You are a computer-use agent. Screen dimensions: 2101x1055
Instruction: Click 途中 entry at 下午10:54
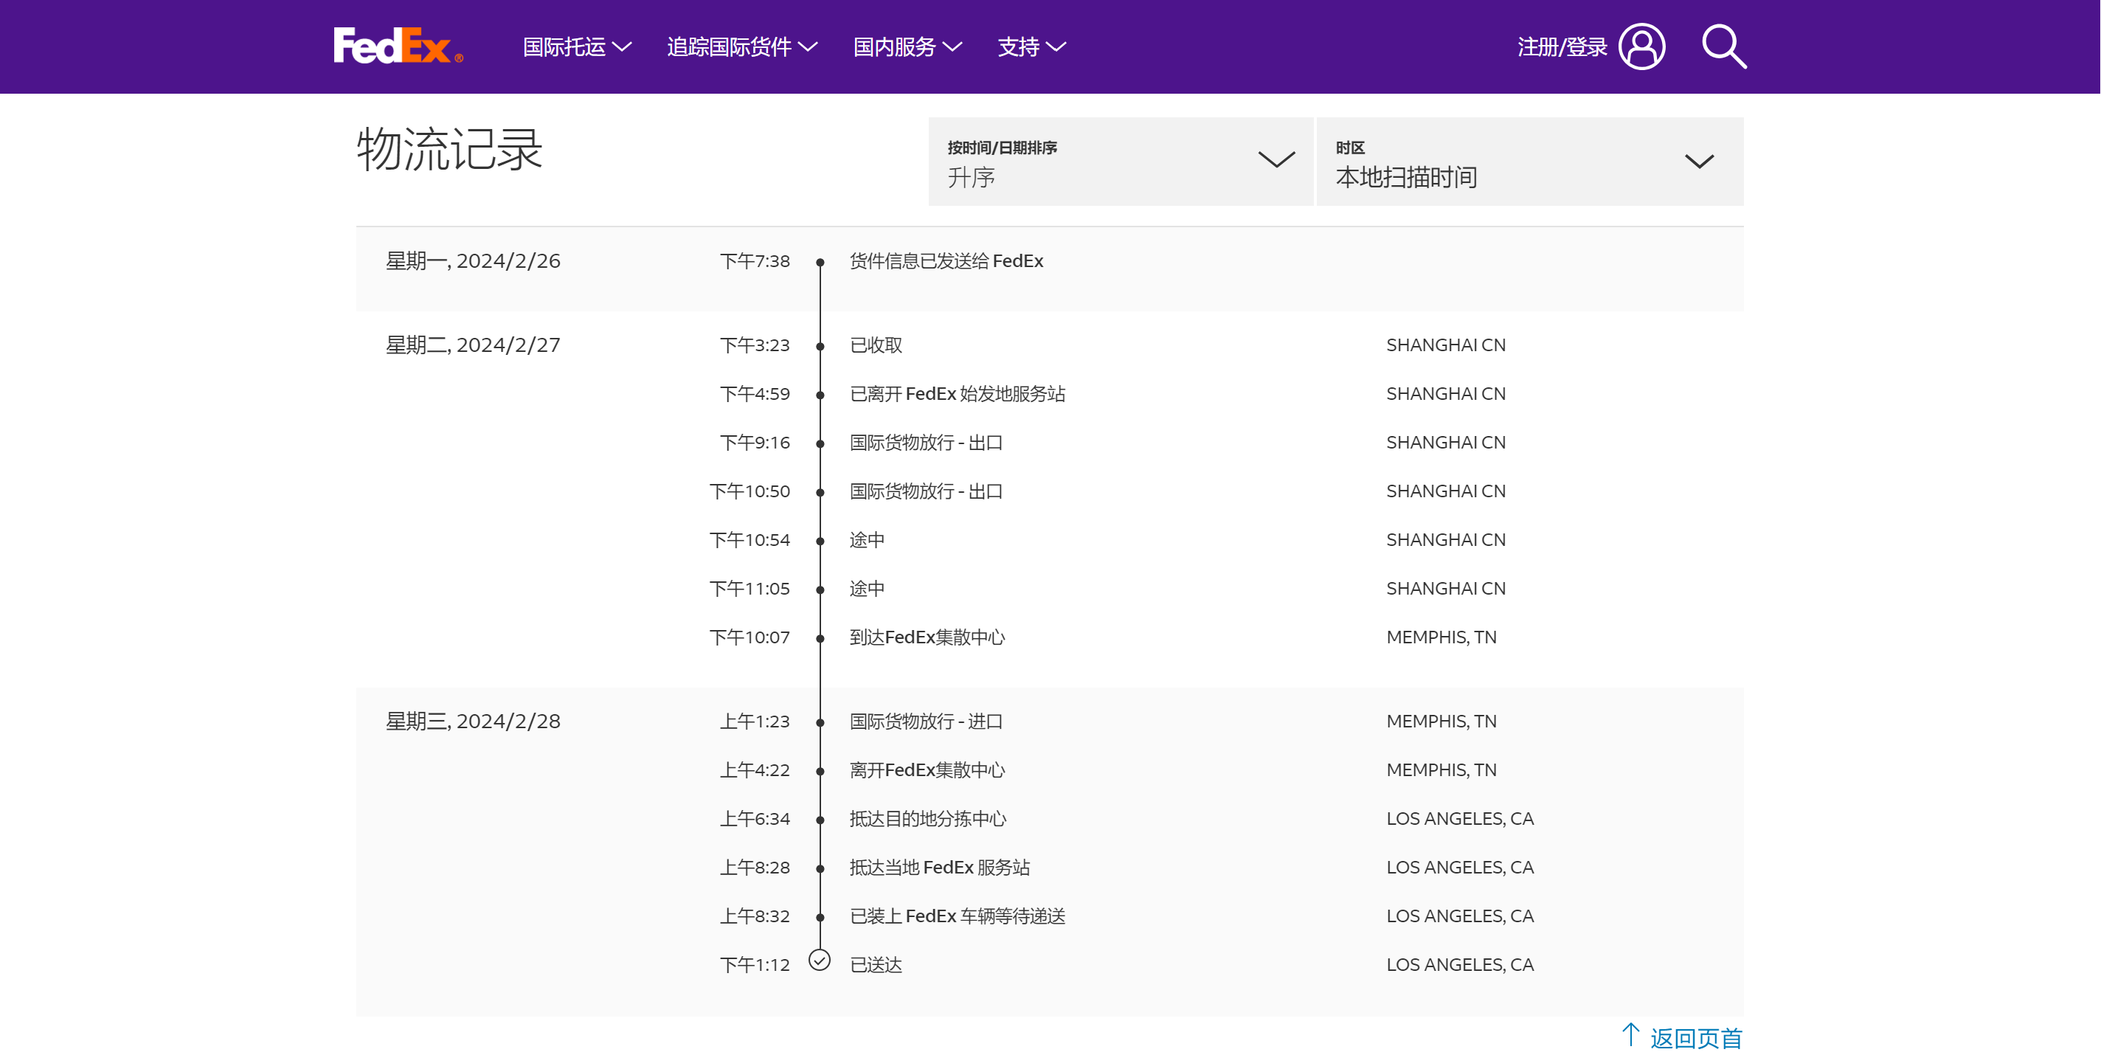click(x=867, y=540)
